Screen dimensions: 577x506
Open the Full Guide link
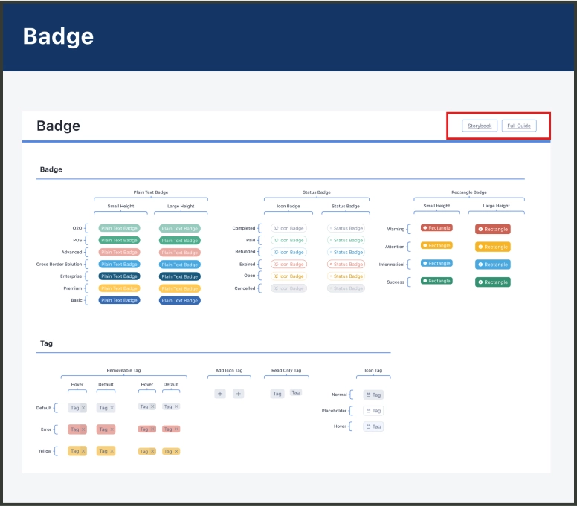[519, 126]
